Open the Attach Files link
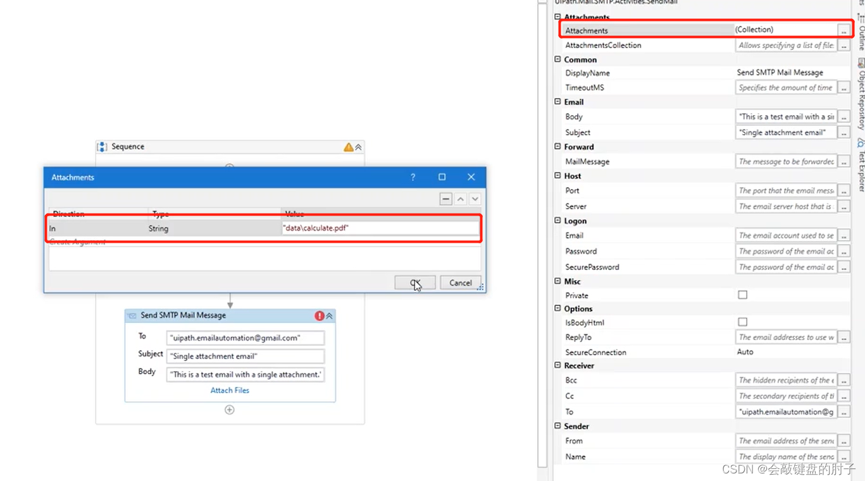865x481 pixels. (230, 390)
